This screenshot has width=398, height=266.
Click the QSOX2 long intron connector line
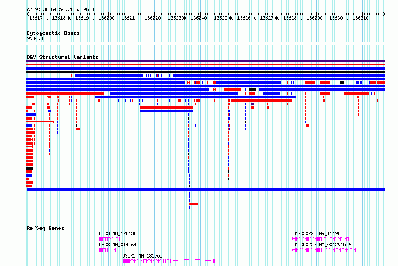(192, 260)
